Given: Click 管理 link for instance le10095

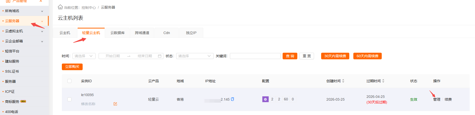Looking at the screenshot, I should click(x=436, y=99).
